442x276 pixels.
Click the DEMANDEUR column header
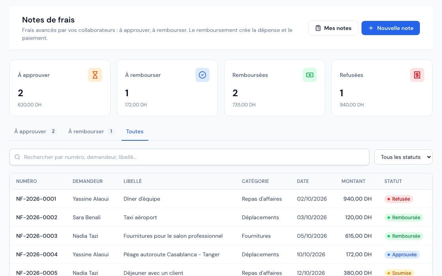pos(88,181)
